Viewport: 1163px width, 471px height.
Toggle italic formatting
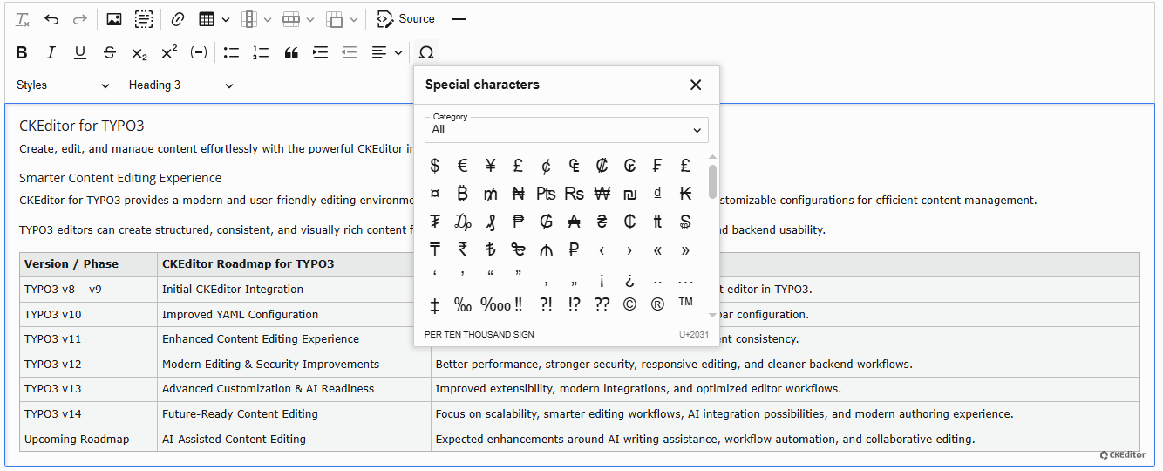click(x=51, y=52)
